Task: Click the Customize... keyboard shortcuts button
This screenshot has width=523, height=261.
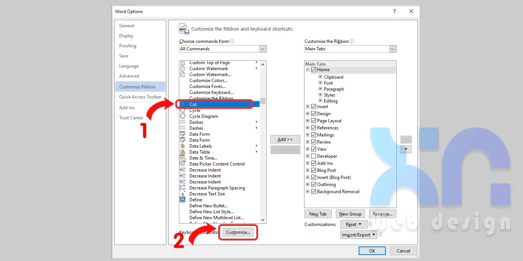Action: (x=238, y=232)
